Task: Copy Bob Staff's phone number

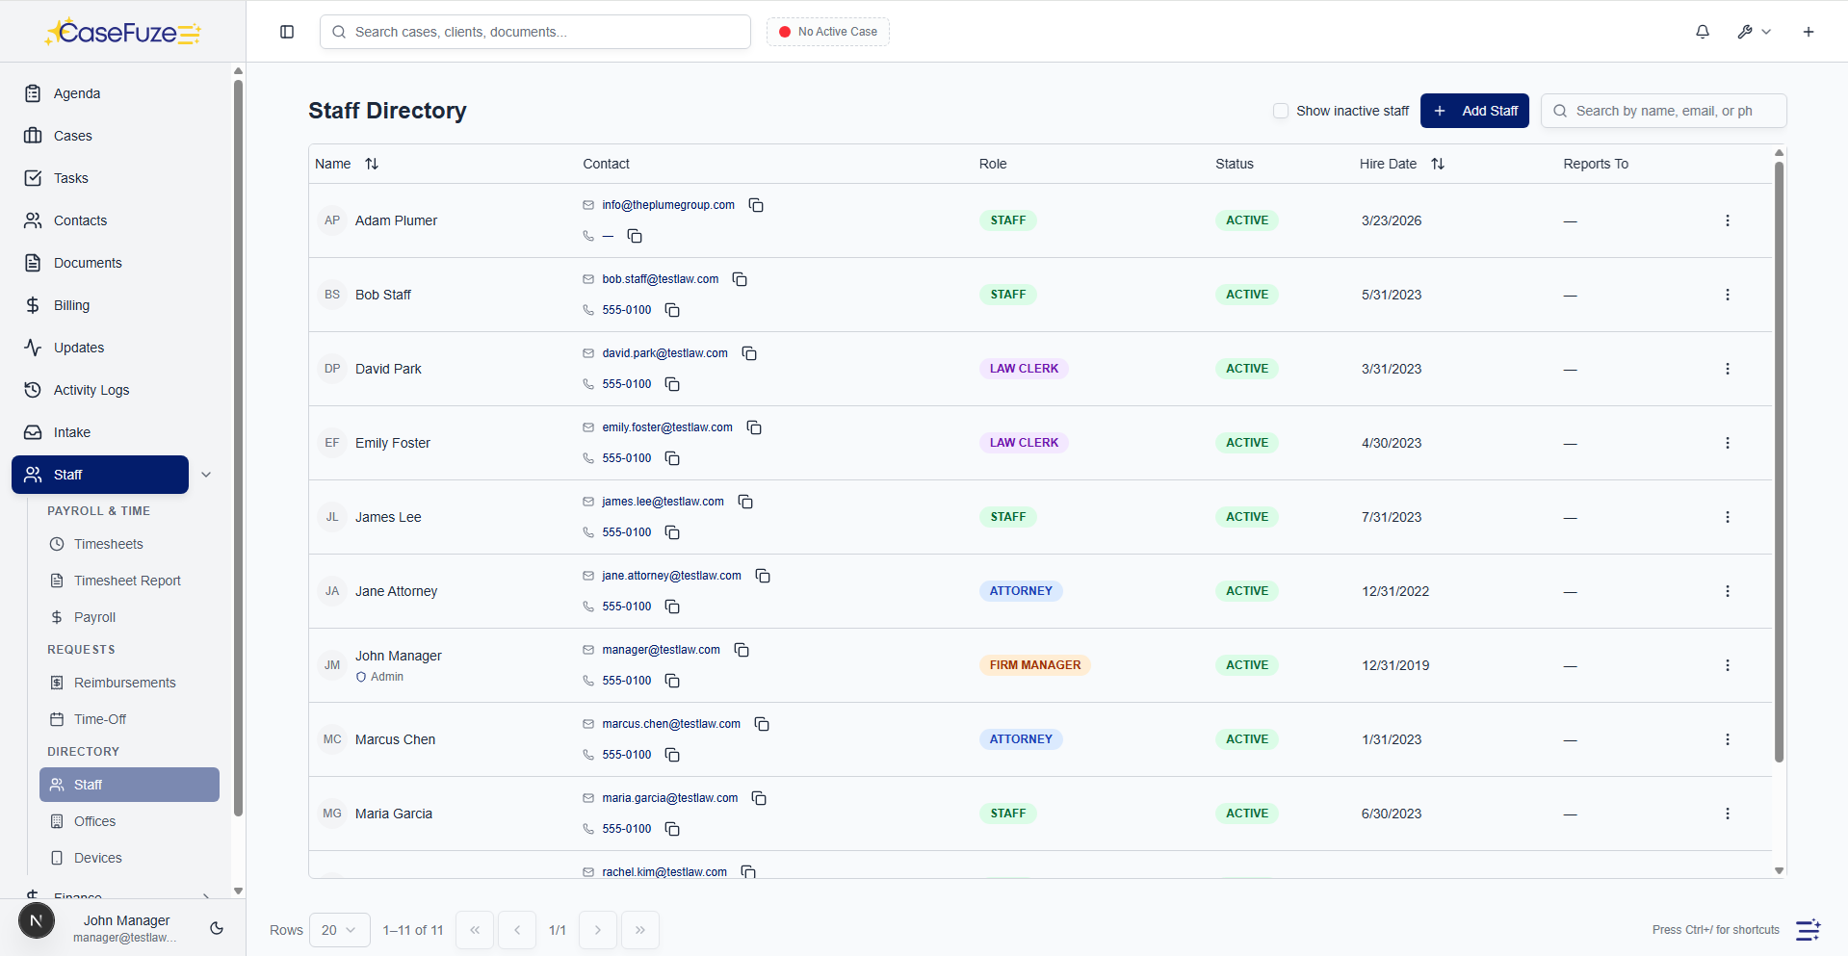Action: (x=672, y=310)
